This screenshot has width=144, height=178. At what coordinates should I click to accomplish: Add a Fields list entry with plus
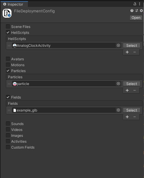[x=127, y=117]
